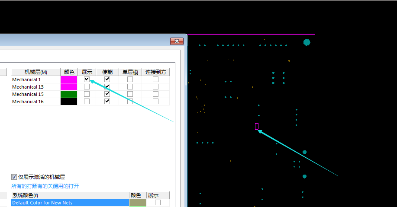The height and width of the screenshot is (207, 397).
Task: Select the Default Color for New Nets row
Action: point(65,203)
